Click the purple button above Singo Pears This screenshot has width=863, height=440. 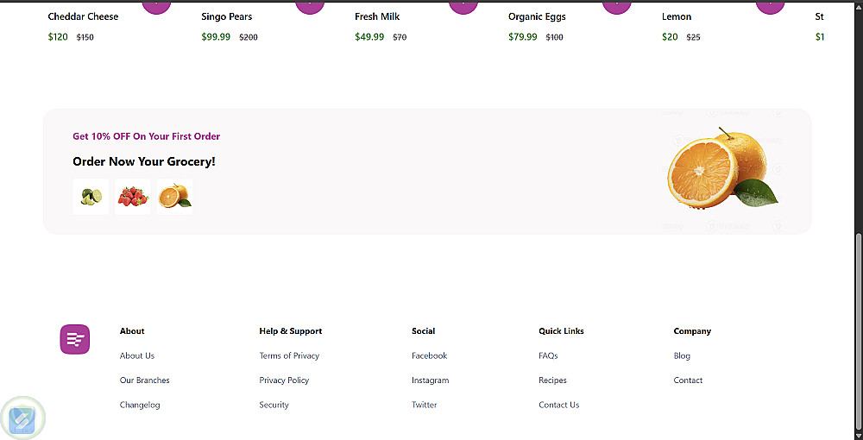pos(310,6)
